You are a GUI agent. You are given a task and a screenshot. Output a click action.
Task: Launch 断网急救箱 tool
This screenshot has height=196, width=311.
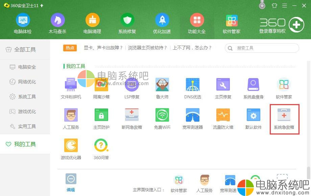(132, 119)
